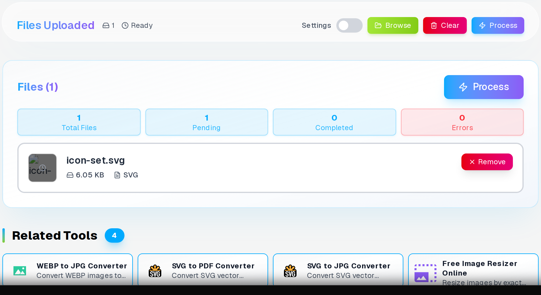Click the drive icon beside the header file count

[x=106, y=25]
